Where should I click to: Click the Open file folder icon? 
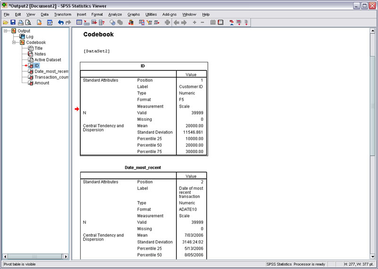6,22
